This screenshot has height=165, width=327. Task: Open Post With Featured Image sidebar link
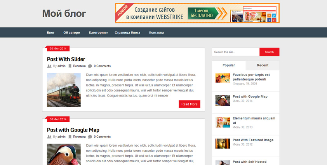[253, 140]
